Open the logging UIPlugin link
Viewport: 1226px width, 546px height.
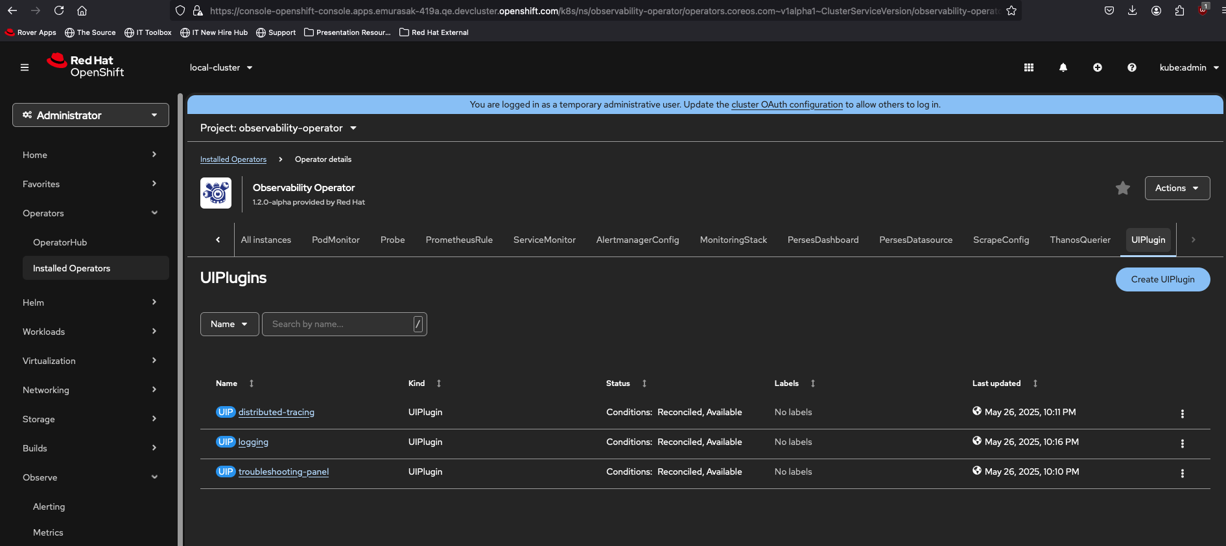coord(253,442)
